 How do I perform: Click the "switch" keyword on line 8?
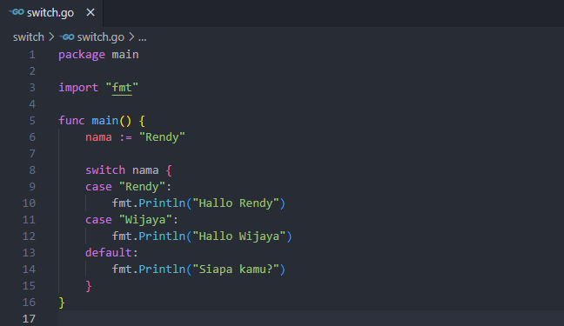(x=105, y=170)
